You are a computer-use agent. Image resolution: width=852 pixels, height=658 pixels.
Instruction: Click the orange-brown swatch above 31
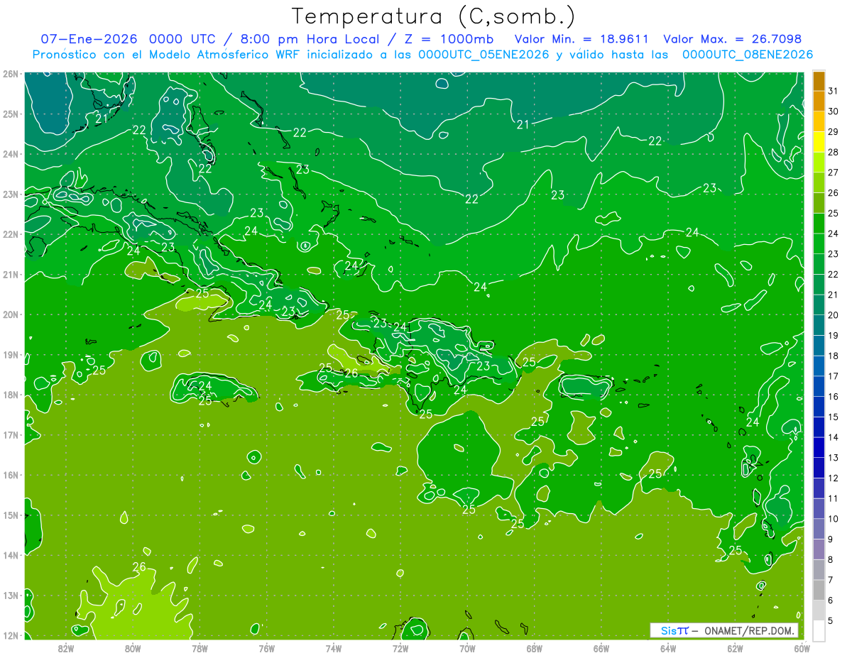[819, 81]
